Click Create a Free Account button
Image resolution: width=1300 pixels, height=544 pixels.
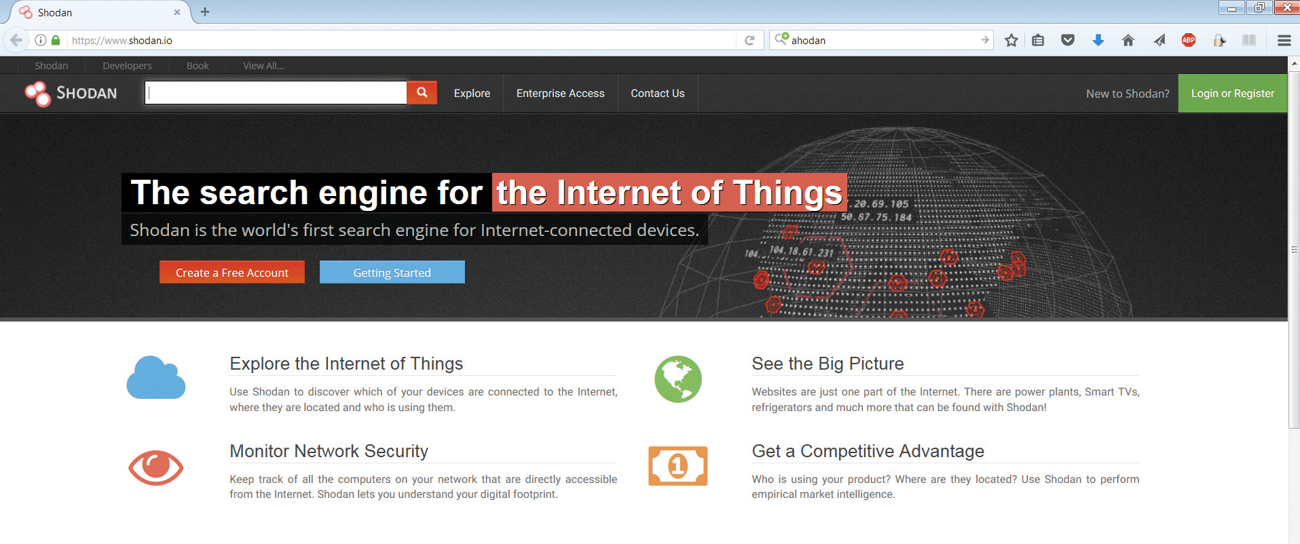tap(232, 273)
